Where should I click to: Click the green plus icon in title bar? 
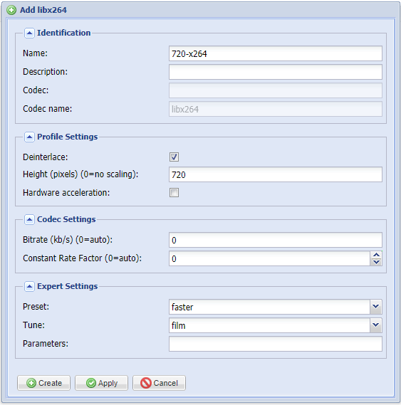(x=11, y=10)
